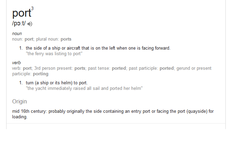Image resolution: width=234 pixels, height=144 pixels.
Task: Click the headword "port" at the top
Action: (22, 13)
